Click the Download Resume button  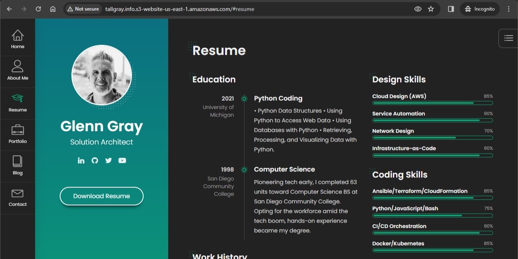[101, 196]
